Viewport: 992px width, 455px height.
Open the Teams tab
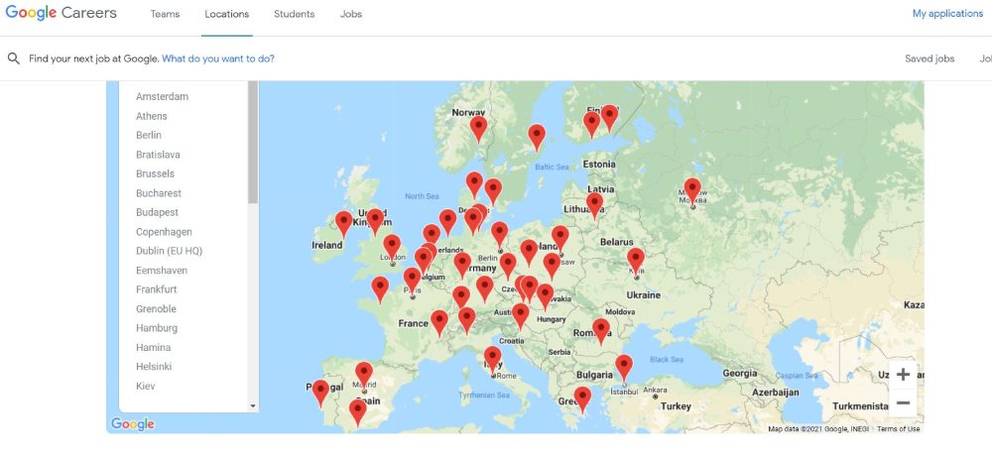[165, 14]
